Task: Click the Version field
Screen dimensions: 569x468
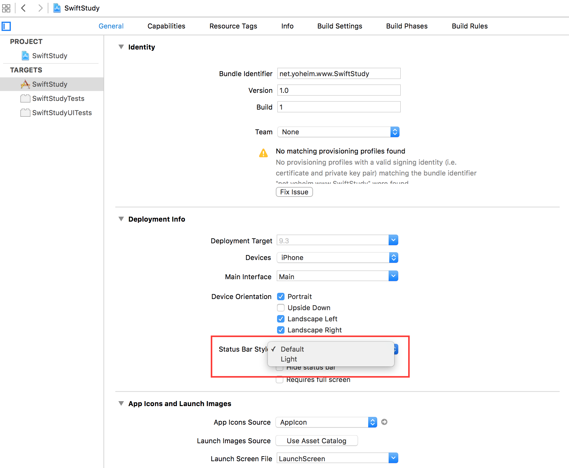Action: (x=339, y=90)
